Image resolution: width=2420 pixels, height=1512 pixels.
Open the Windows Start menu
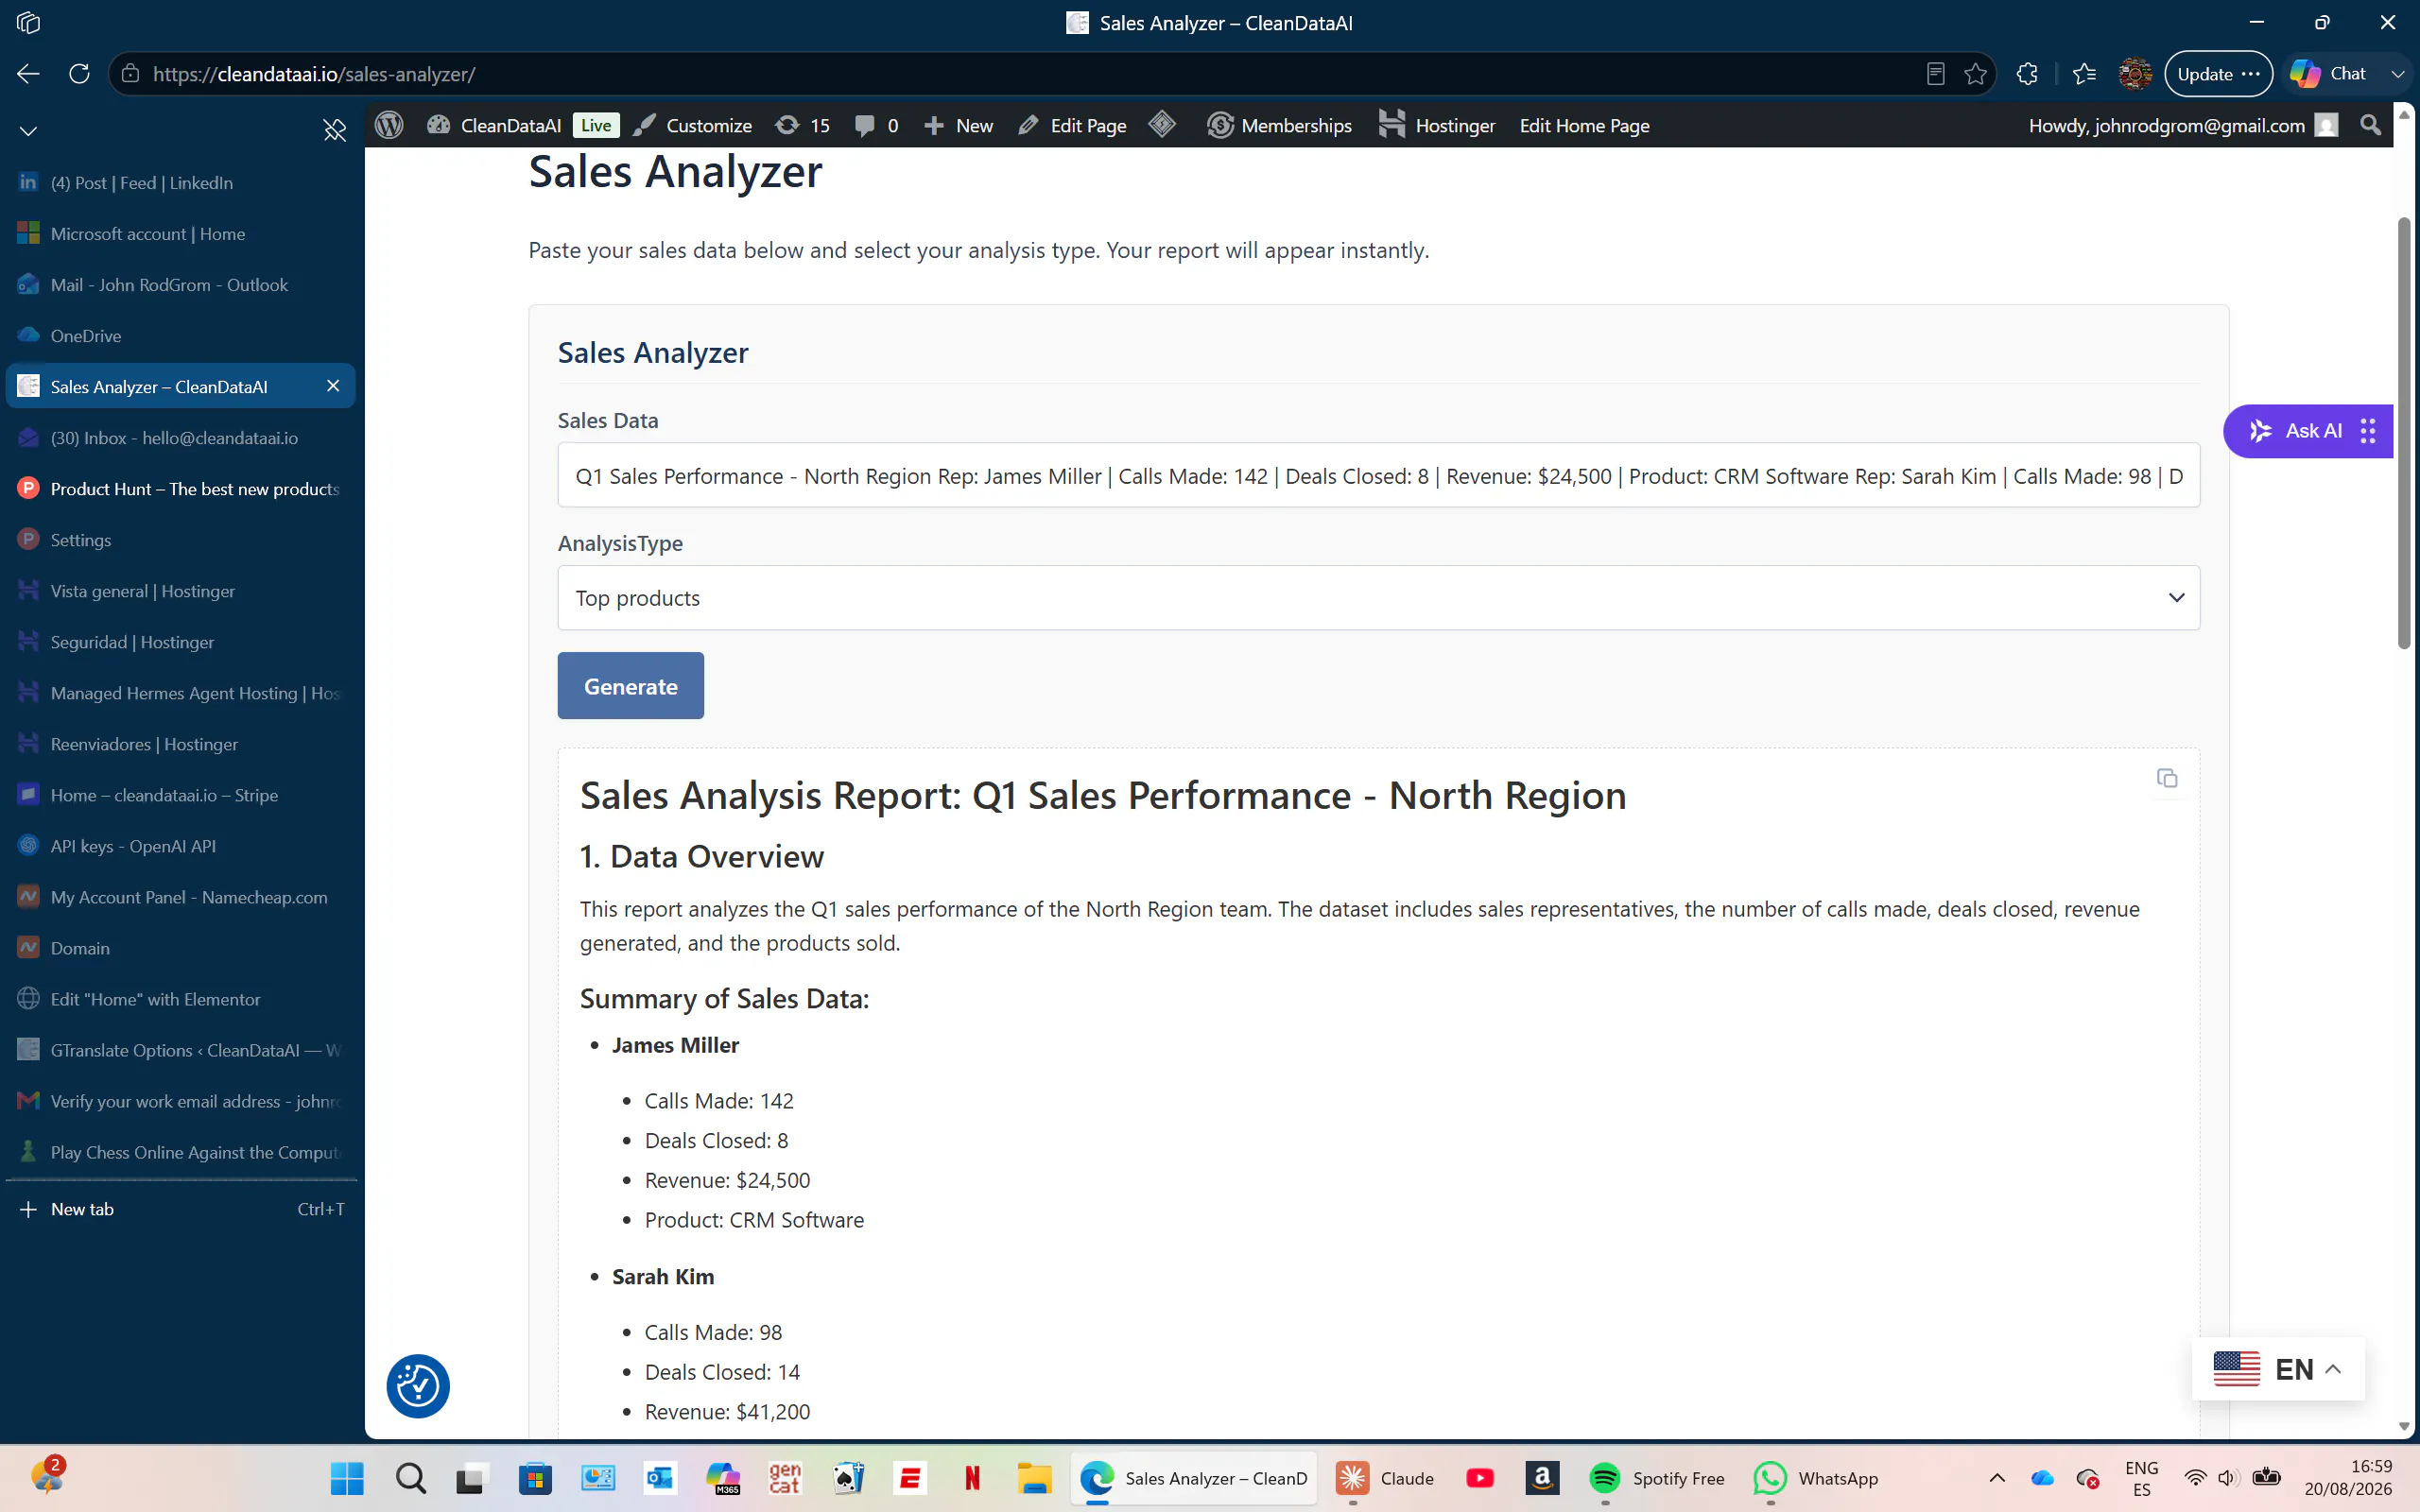tap(347, 1478)
